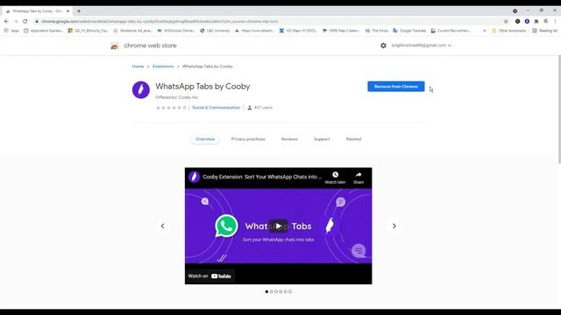
Task: Click Watch on YouTube button
Action: [209, 276]
